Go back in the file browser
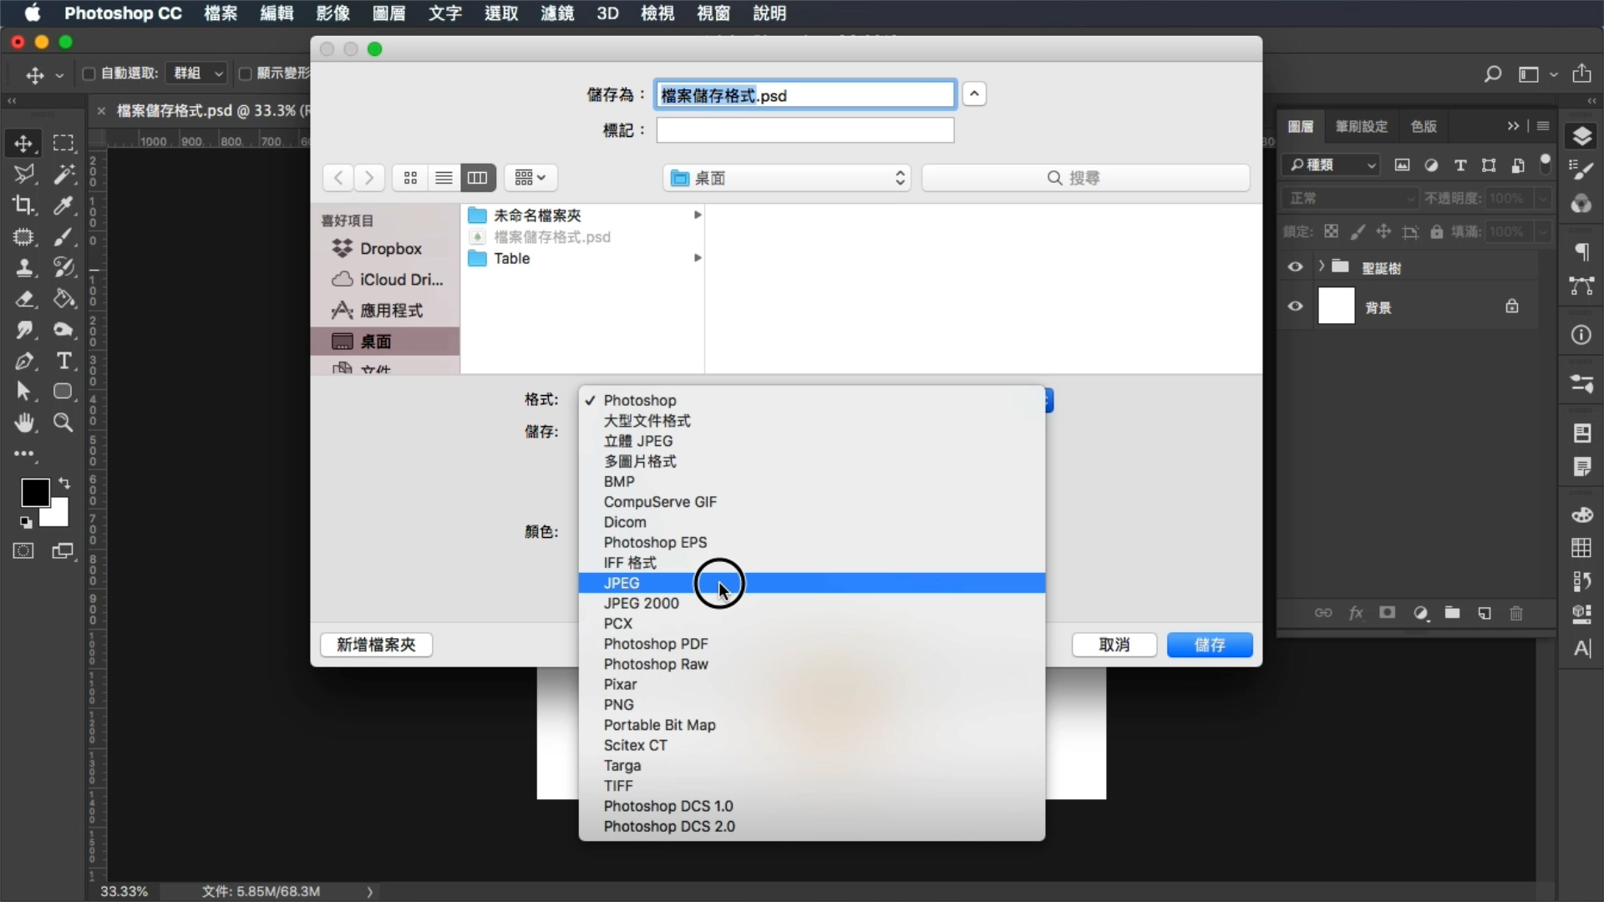1604x902 pixels. coord(338,178)
